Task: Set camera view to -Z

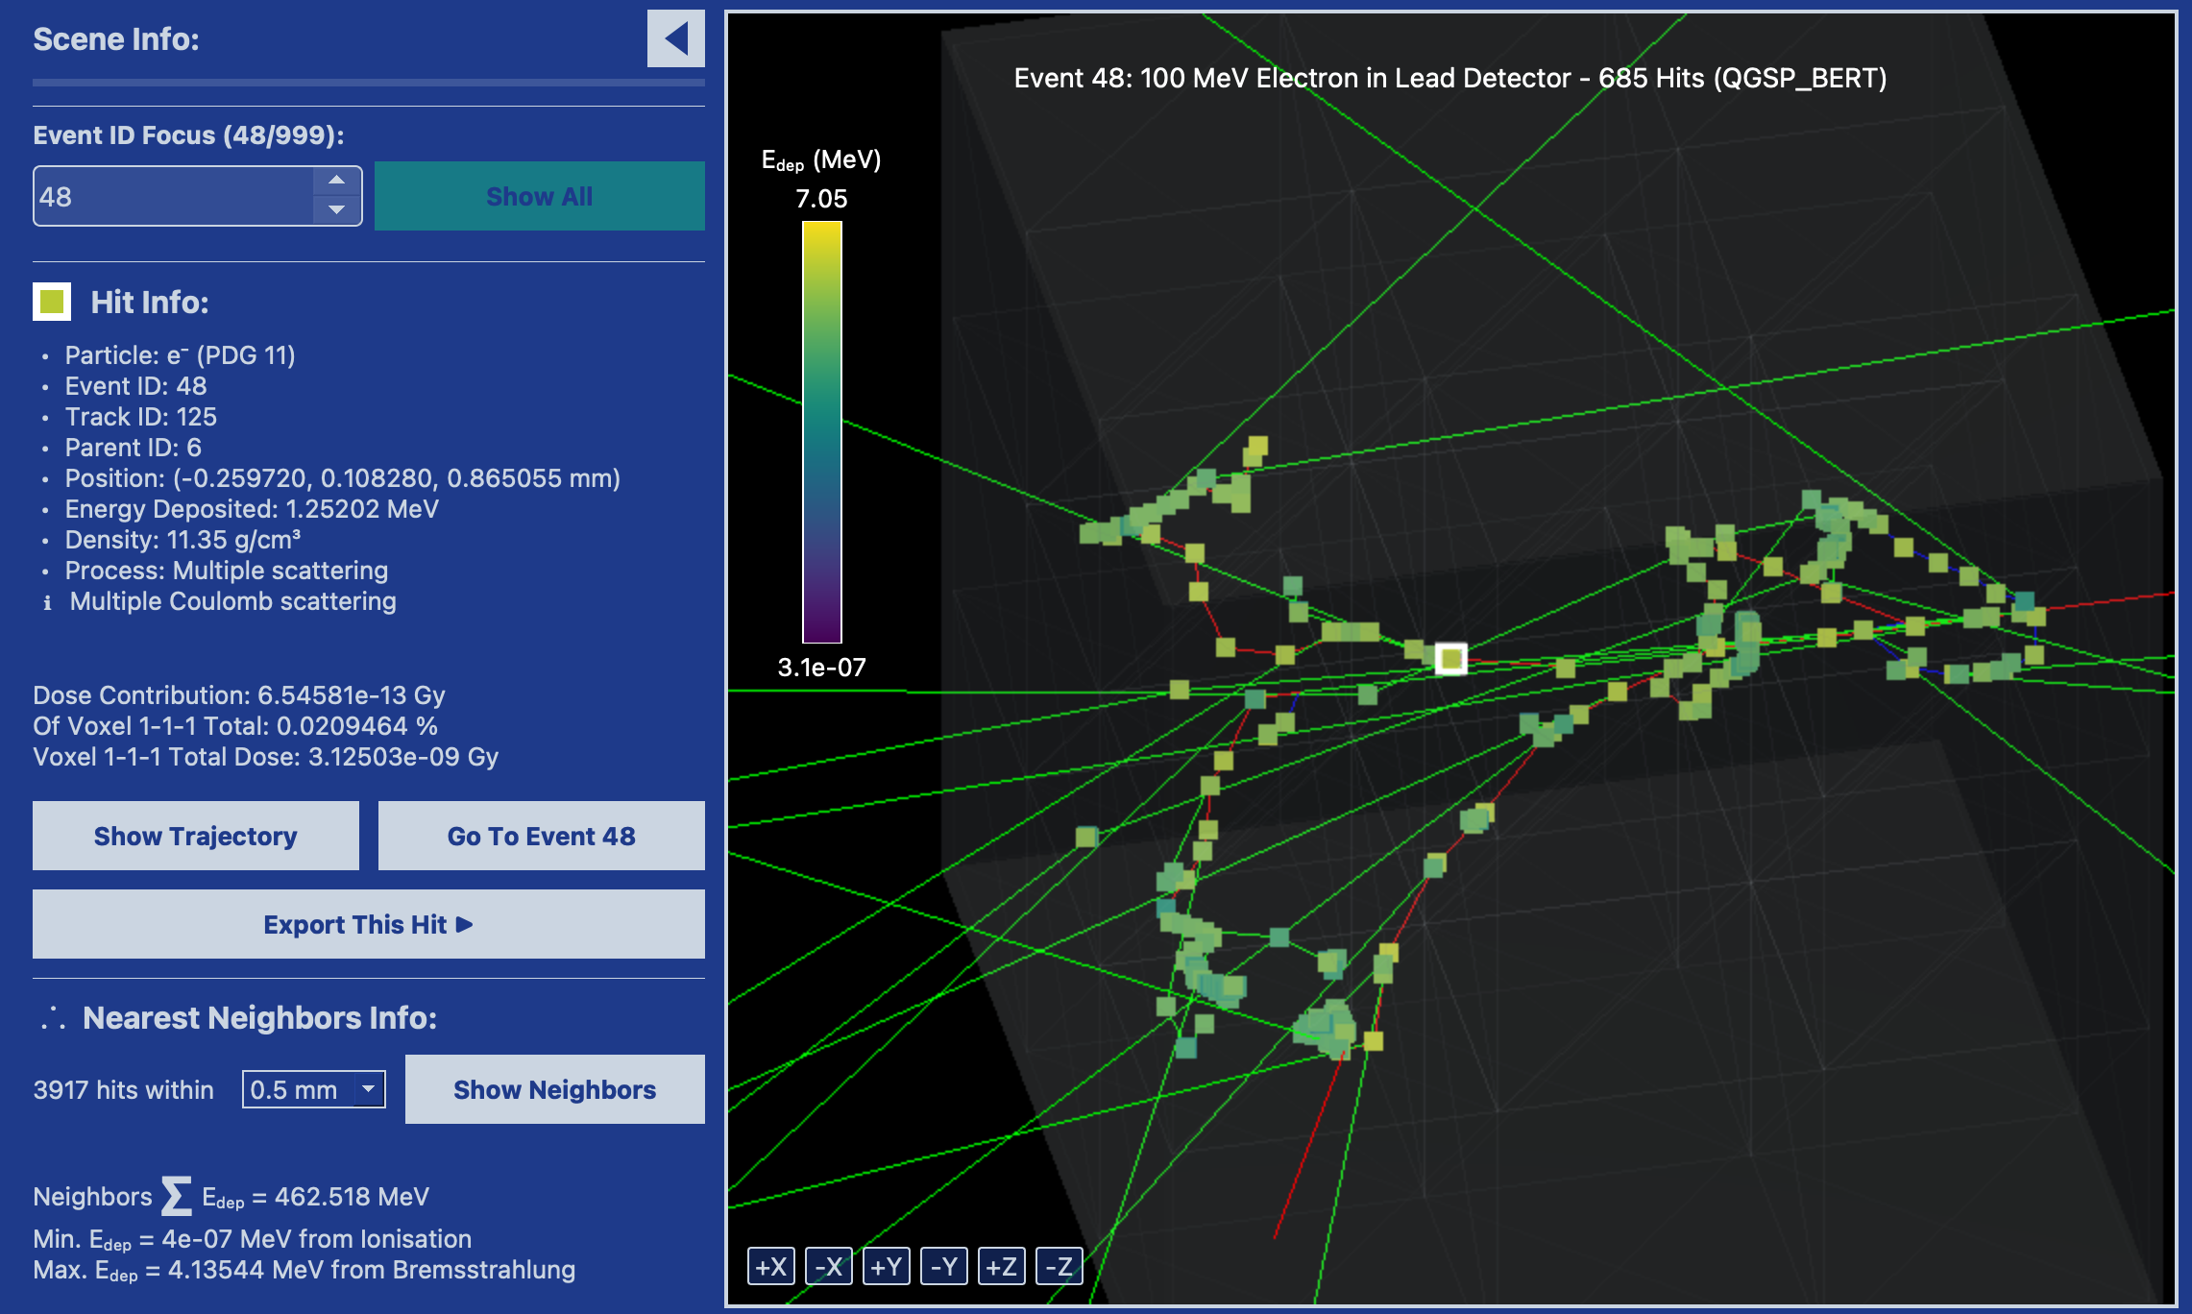Action: (1059, 1266)
